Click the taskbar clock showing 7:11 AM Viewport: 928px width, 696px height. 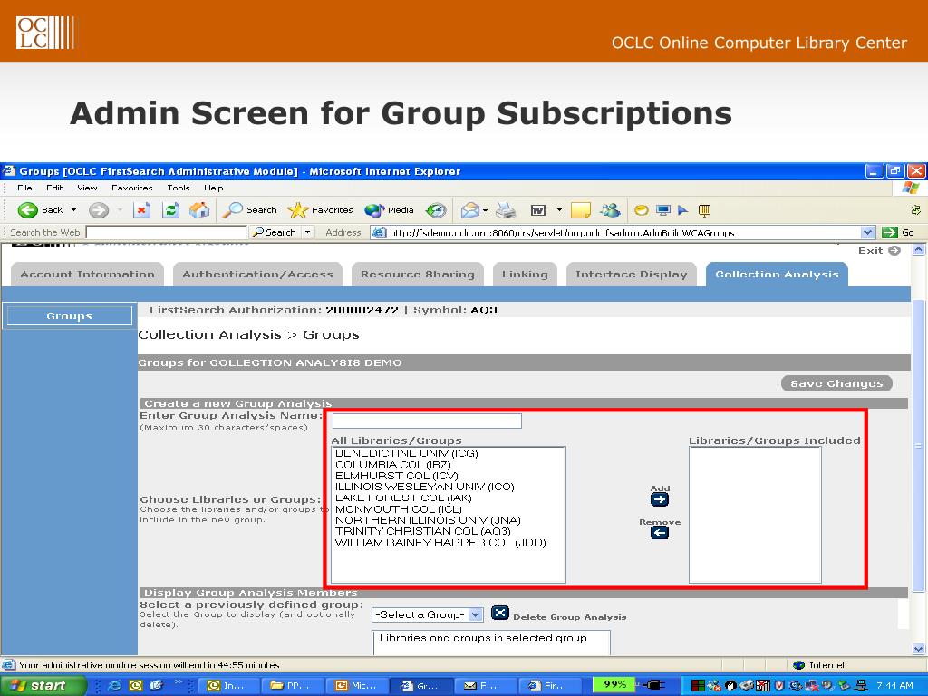pos(895,685)
